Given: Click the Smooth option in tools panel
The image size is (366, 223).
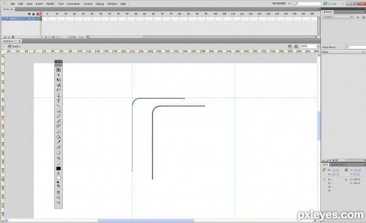Looking at the screenshot, I should pyautogui.click(x=59, y=197).
